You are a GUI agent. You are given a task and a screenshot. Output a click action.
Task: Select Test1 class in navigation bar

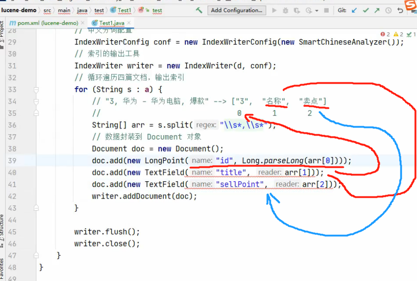click(121, 10)
